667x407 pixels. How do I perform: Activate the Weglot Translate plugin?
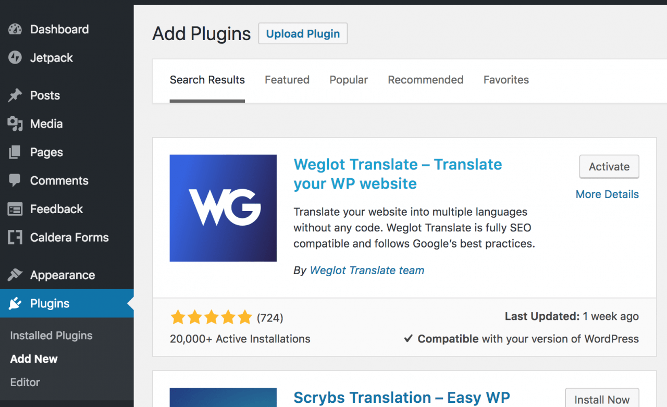pyautogui.click(x=609, y=167)
